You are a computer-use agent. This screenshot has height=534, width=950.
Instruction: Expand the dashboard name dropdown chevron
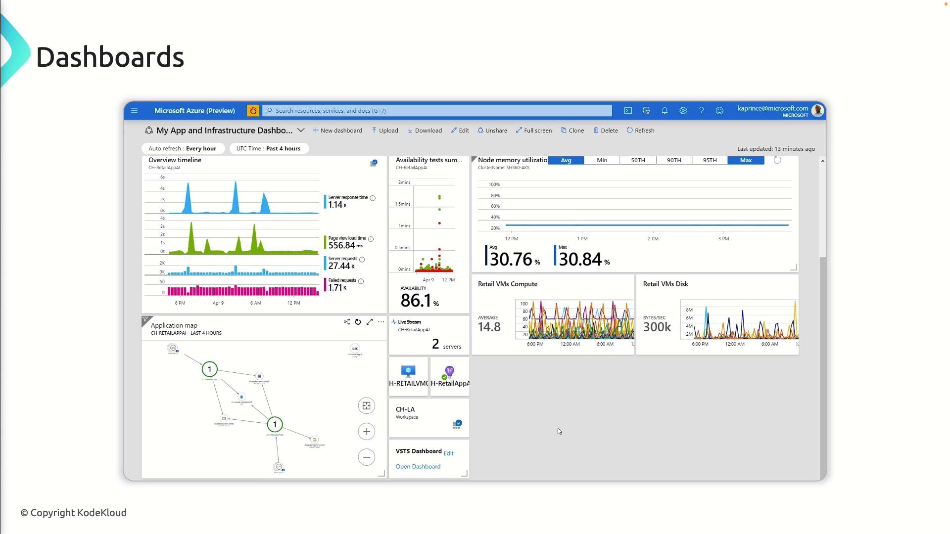pyautogui.click(x=301, y=131)
